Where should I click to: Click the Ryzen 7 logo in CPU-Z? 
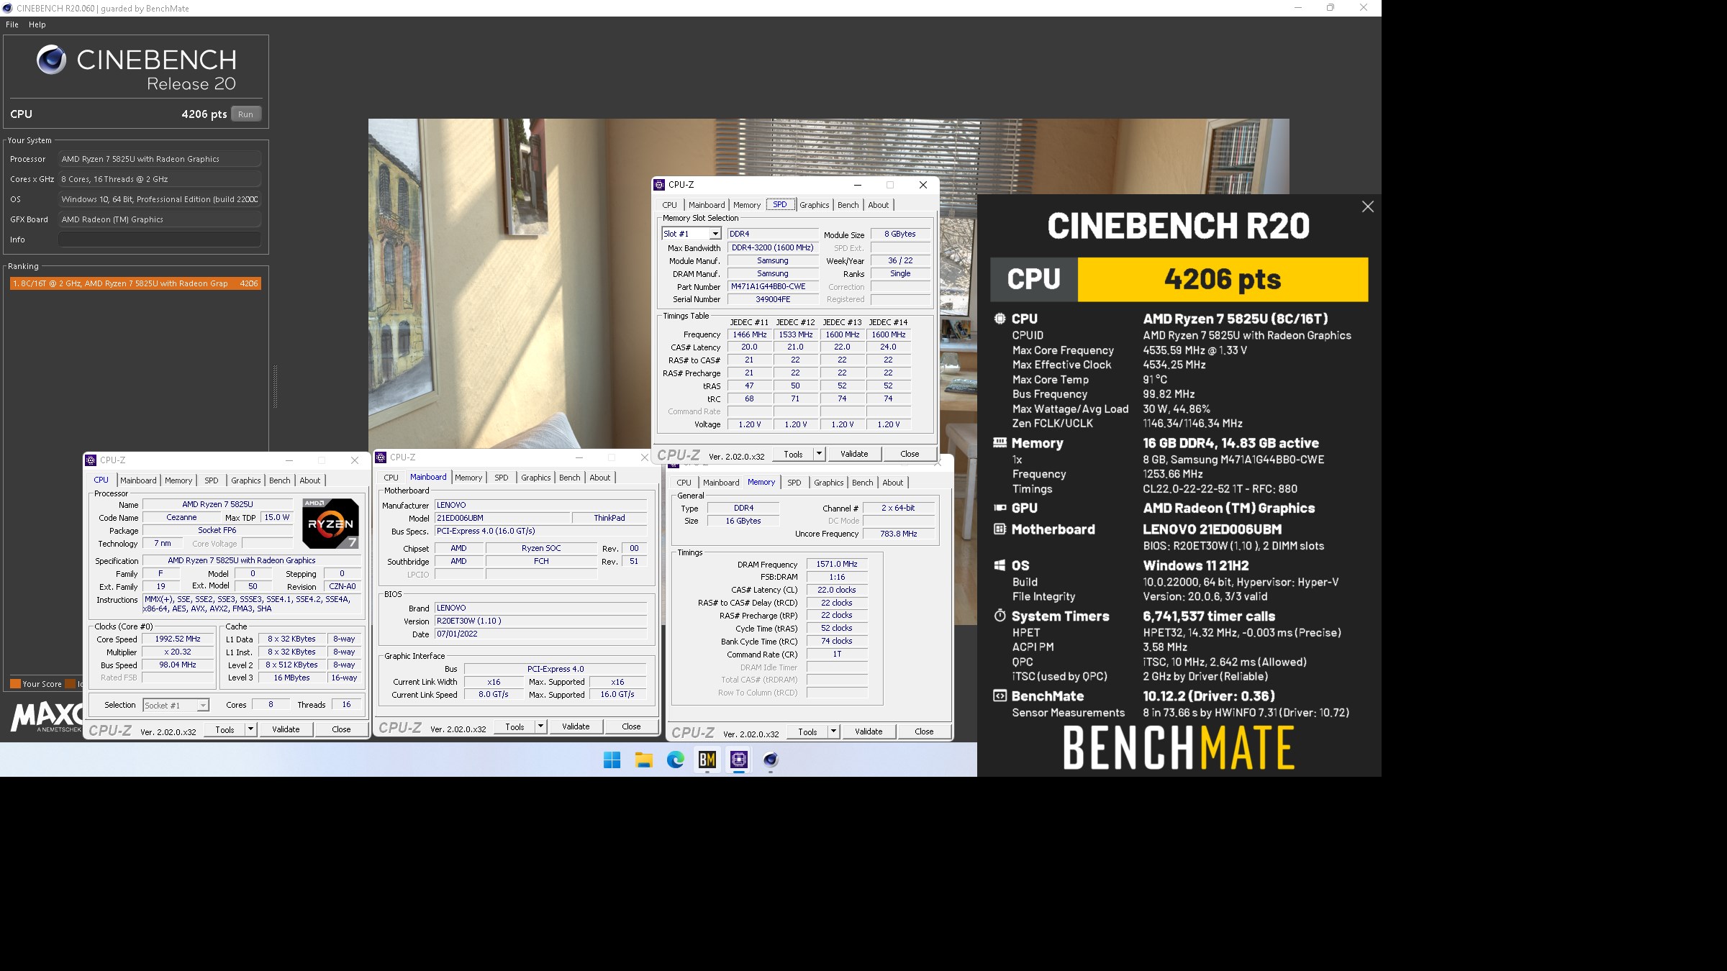tap(330, 523)
